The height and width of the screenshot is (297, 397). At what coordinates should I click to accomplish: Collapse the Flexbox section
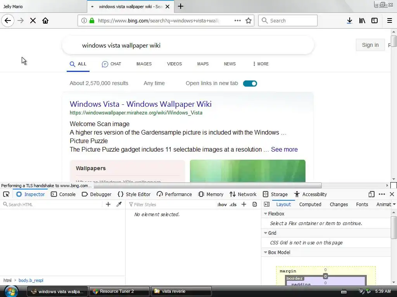pos(266,213)
